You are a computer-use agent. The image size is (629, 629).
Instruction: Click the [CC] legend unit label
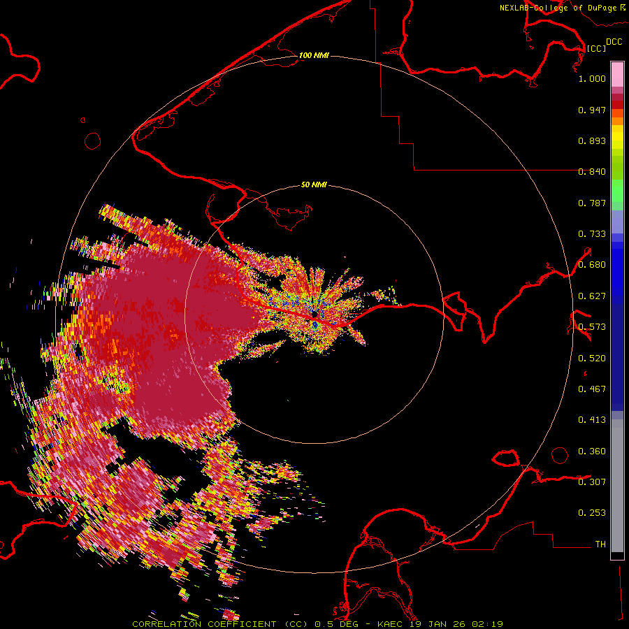[x=596, y=48]
